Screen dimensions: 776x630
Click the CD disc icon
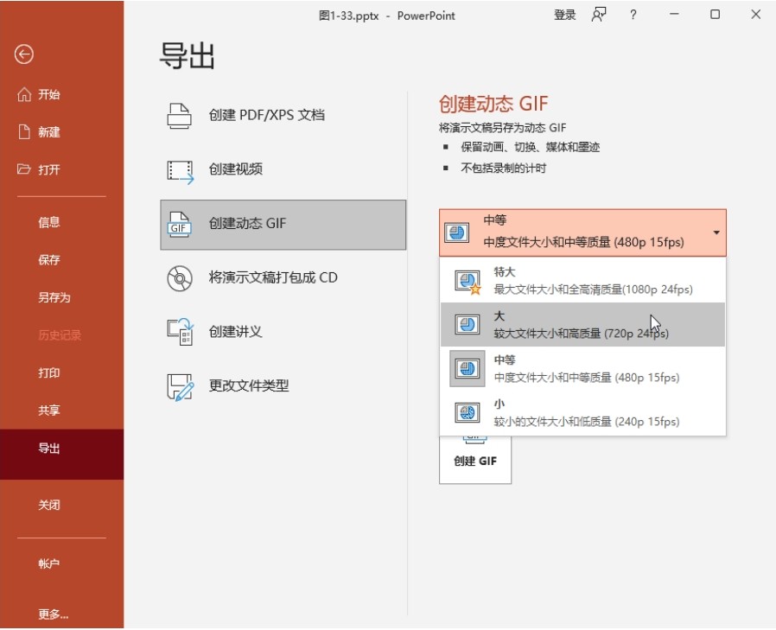180,278
